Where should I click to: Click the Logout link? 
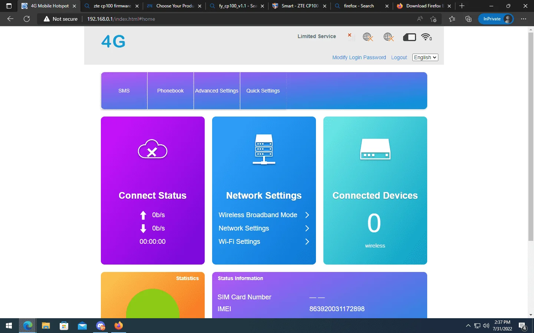[x=399, y=57]
